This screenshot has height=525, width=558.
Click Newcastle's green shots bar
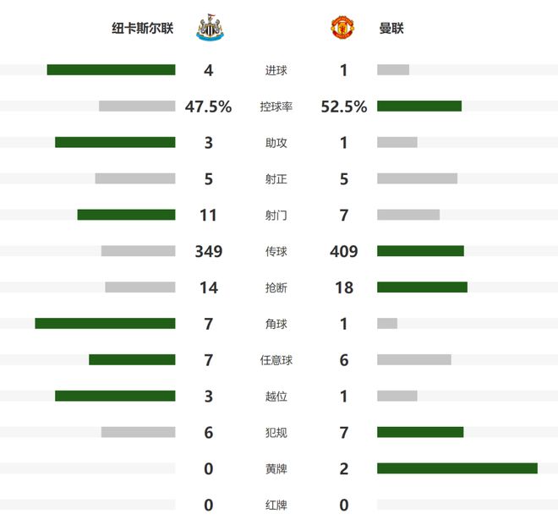pyautogui.click(x=126, y=215)
